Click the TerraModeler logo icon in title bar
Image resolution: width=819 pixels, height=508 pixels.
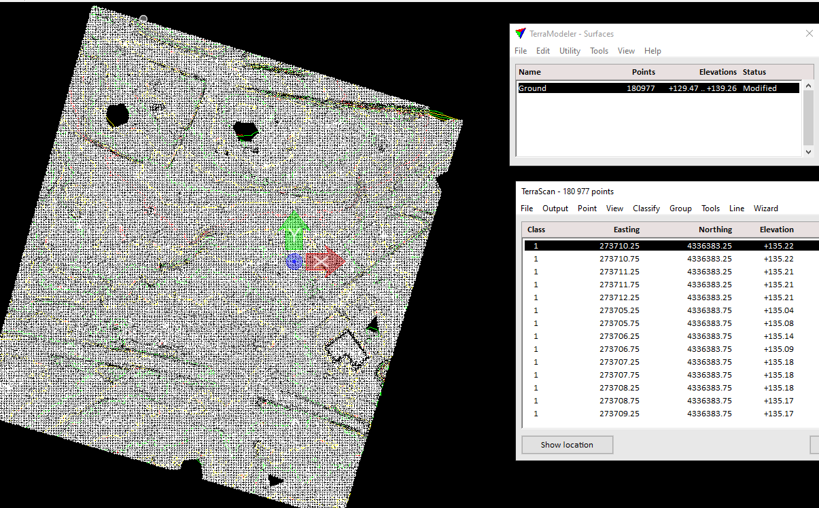coord(521,33)
